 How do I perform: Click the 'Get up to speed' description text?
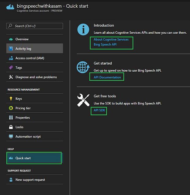click(x=127, y=70)
